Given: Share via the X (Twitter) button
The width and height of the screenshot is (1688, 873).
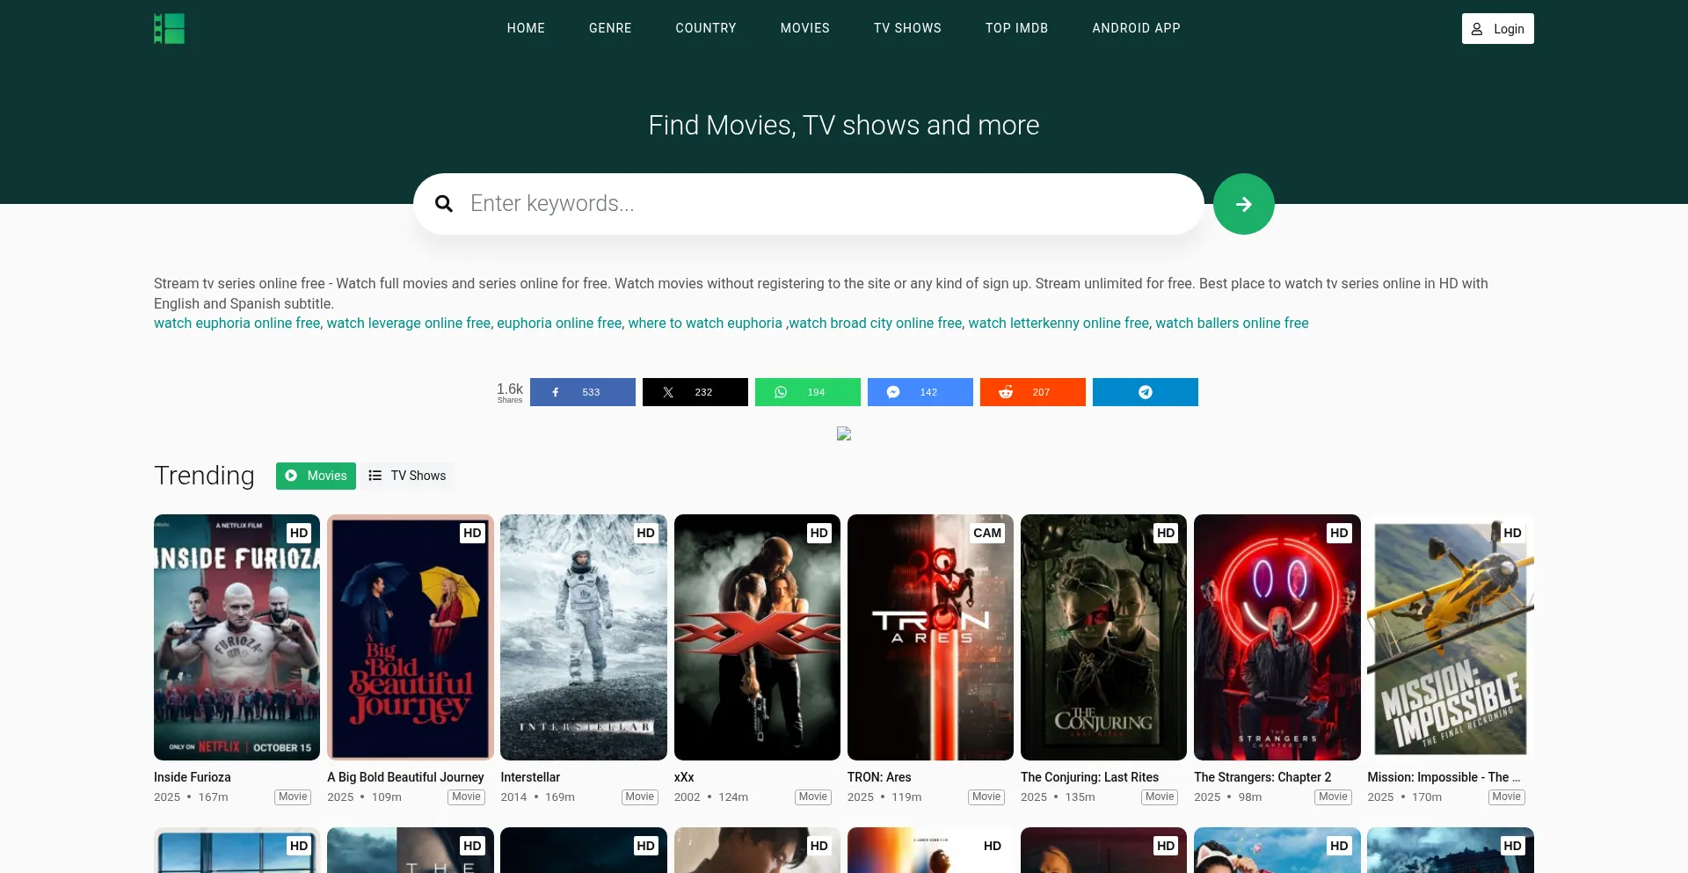Looking at the screenshot, I should [695, 392].
